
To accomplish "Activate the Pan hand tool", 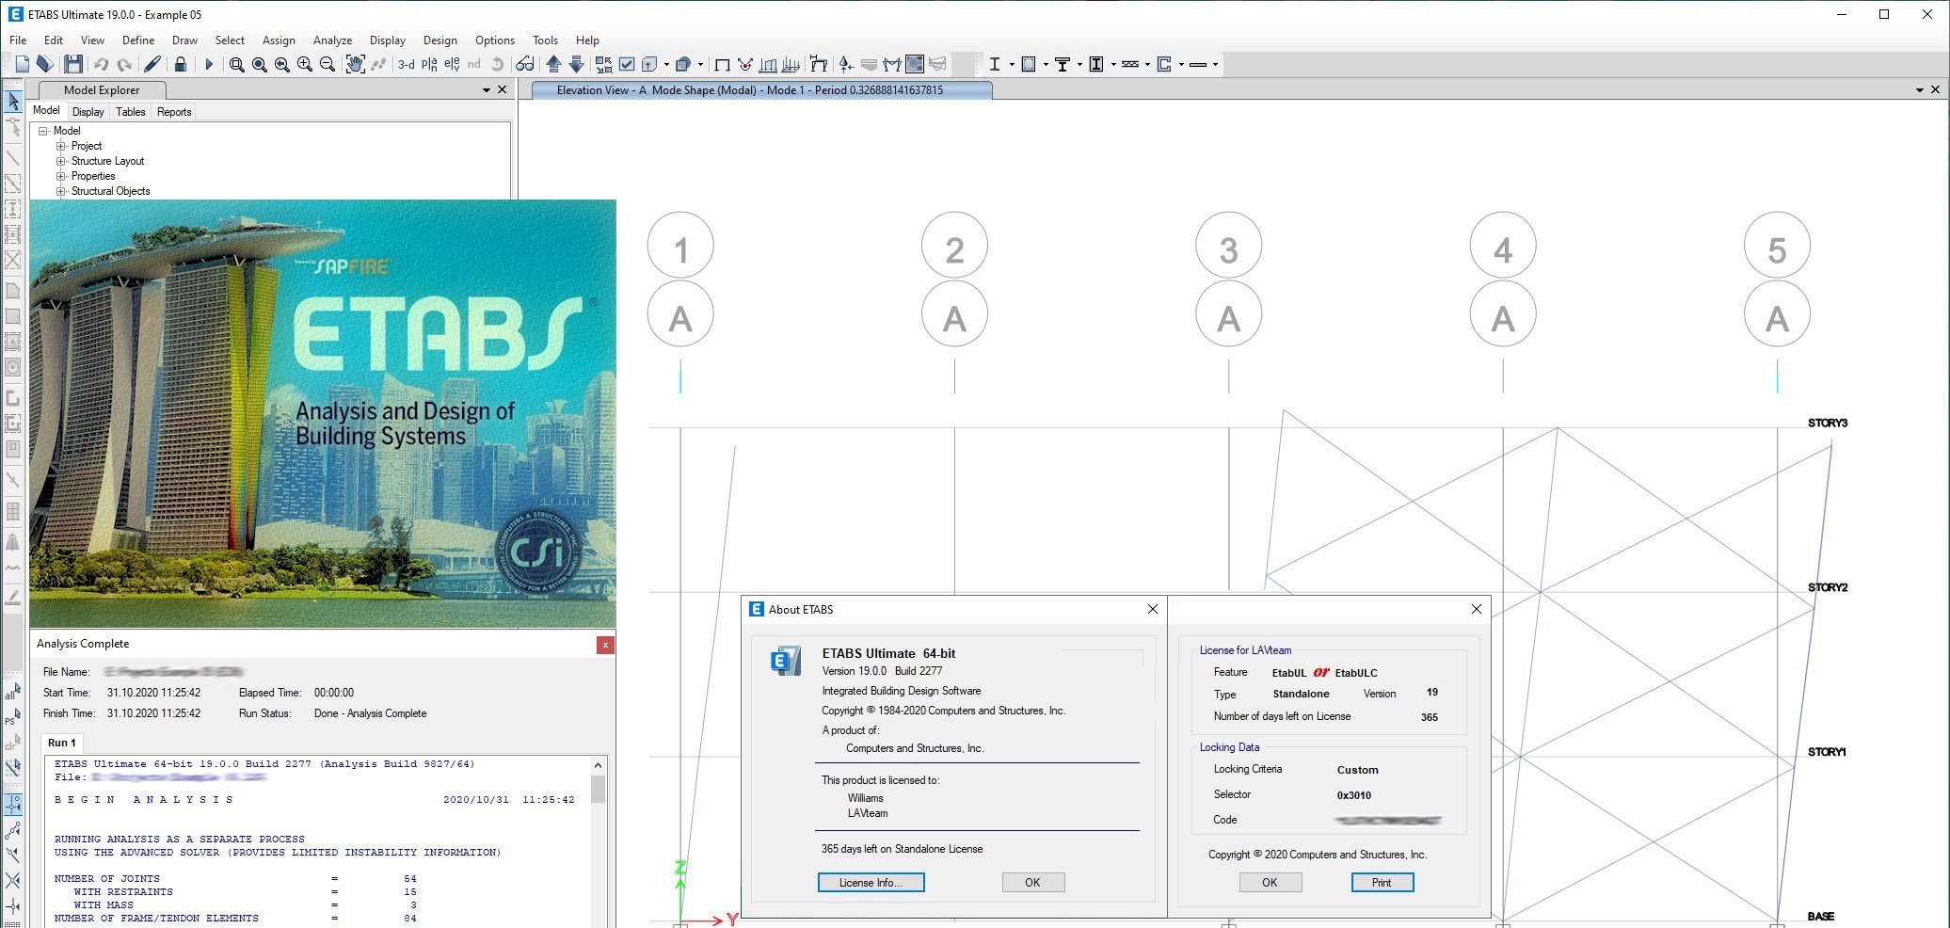I will (356, 64).
